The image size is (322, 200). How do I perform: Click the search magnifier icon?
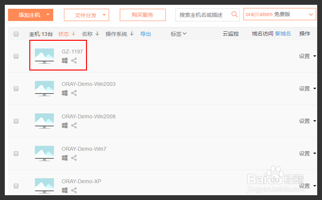tap(235, 14)
